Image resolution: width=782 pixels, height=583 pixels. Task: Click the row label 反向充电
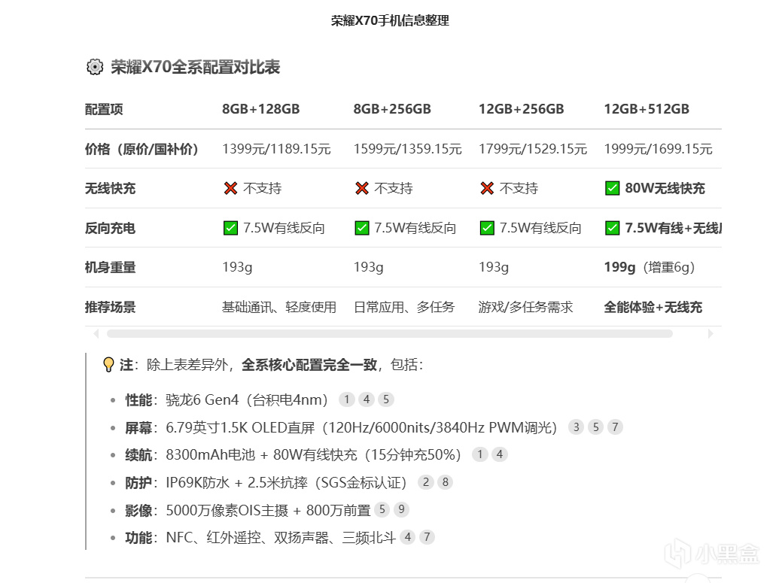coord(110,228)
